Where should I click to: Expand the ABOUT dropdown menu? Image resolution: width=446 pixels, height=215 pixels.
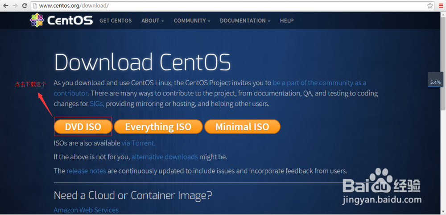pyautogui.click(x=153, y=21)
